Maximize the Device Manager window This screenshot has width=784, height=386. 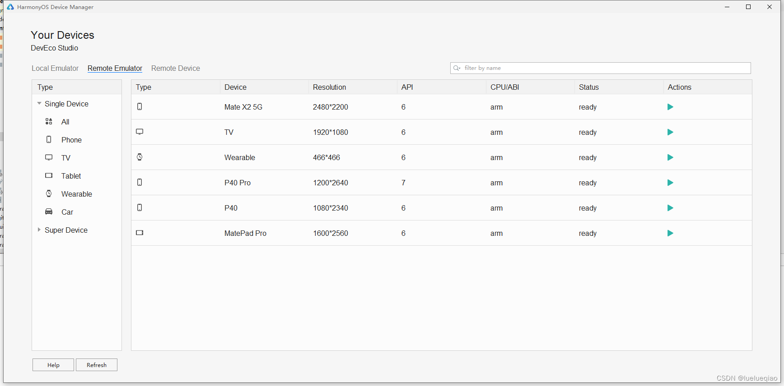(x=748, y=7)
